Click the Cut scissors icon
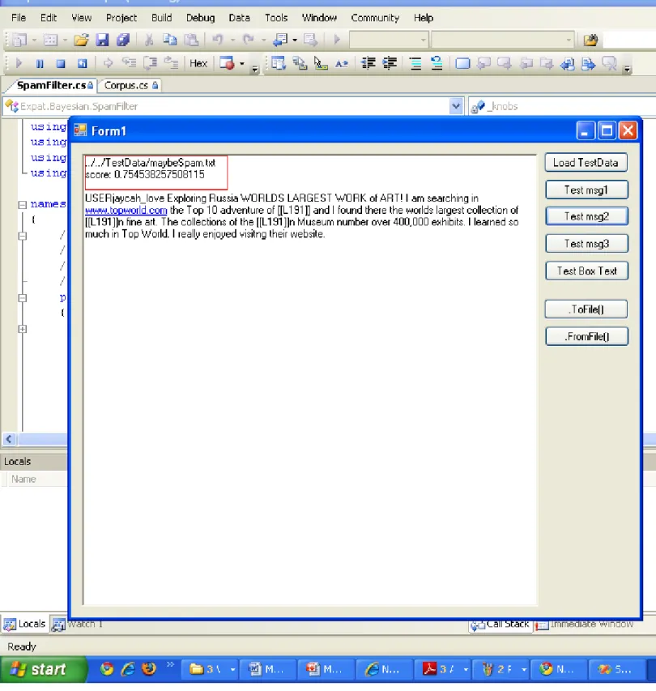This screenshot has width=656, height=691. pyautogui.click(x=149, y=41)
